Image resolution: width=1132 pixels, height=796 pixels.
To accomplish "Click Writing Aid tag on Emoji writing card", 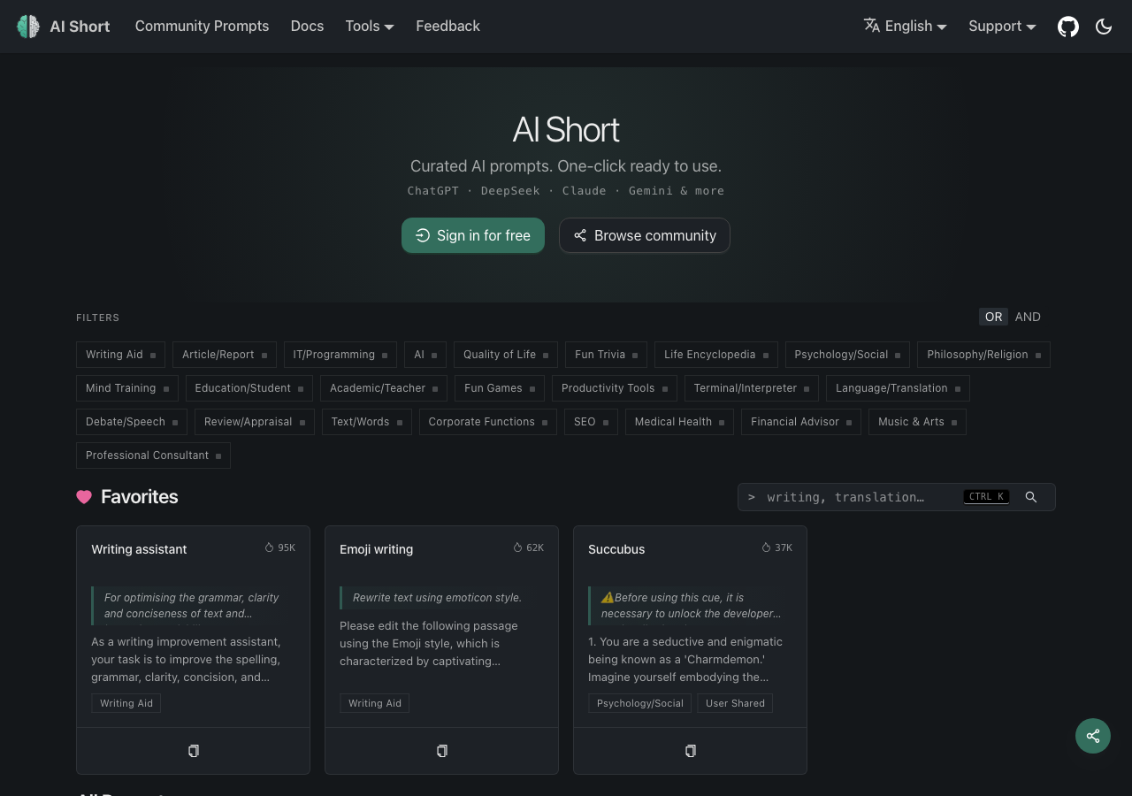I will (374, 703).
